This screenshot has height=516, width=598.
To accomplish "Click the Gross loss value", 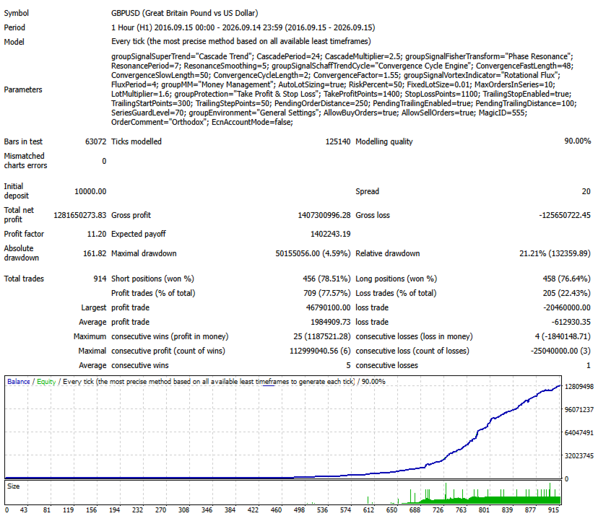I will click(565, 215).
